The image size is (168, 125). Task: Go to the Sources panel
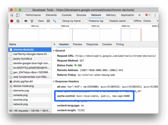81,15
